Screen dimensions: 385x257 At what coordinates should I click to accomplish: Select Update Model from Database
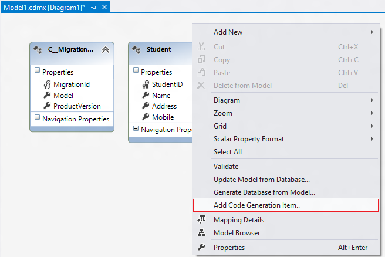click(x=261, y=179)
